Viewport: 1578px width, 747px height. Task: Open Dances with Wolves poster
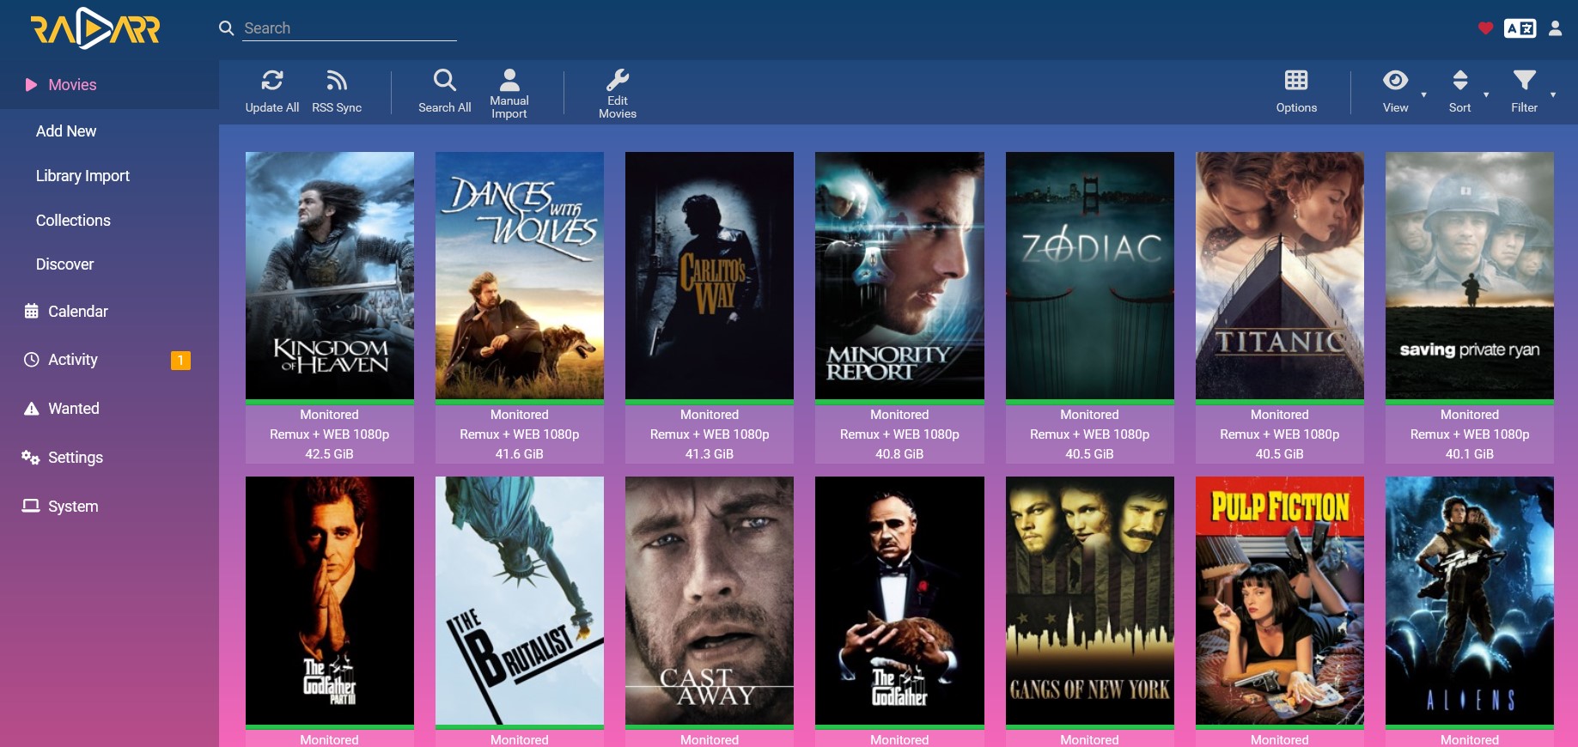(520, 276)
